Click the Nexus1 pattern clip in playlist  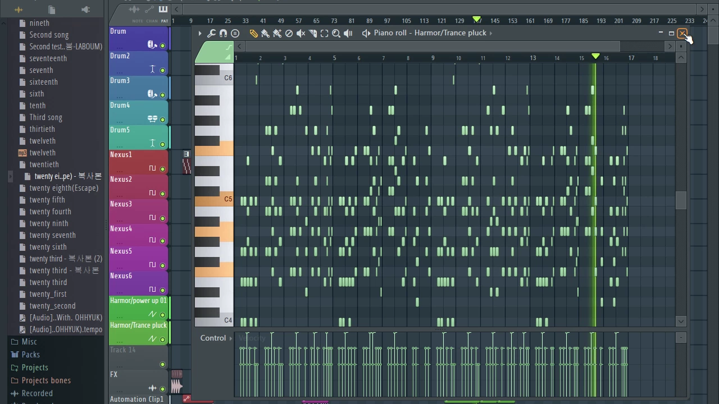click(186, 163)
